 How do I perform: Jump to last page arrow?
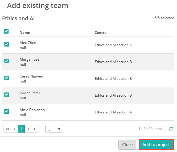click(35, 129)
